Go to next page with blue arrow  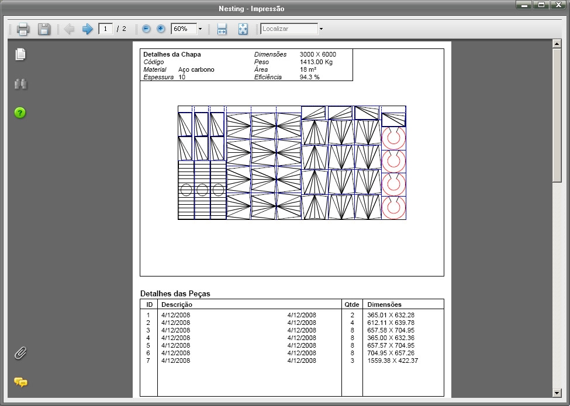[88, 29]
